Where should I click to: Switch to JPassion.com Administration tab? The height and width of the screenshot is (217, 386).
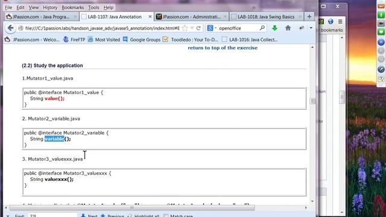point(192,17)
